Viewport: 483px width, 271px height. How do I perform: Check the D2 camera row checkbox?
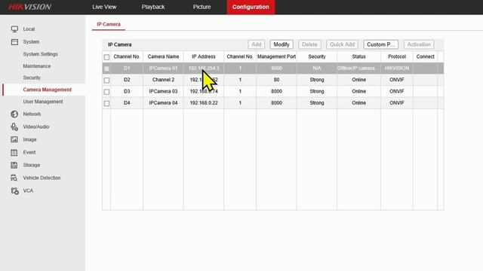tap(106, 81)
